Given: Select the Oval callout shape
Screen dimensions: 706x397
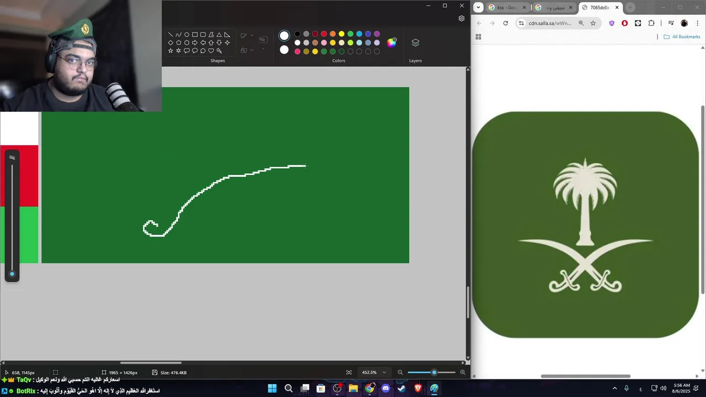Looking at the screenshot, I should coord(195,51).
